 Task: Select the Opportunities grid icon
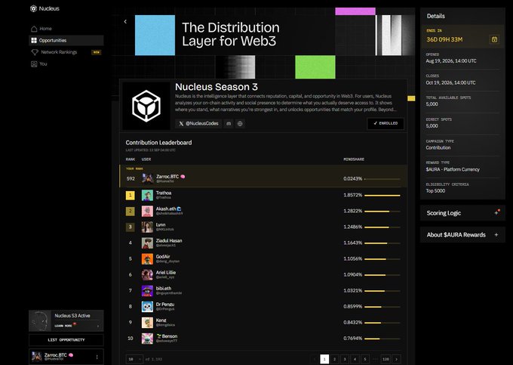pos(34,40)
